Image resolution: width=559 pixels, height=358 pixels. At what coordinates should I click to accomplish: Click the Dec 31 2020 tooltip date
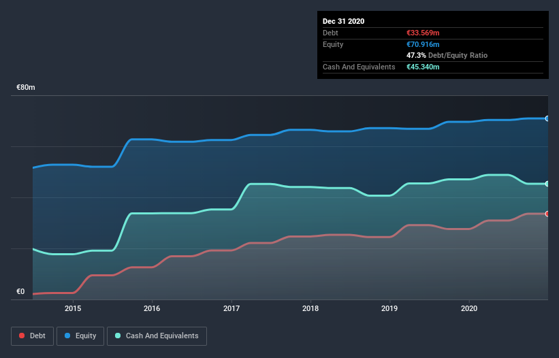(343, 21)
